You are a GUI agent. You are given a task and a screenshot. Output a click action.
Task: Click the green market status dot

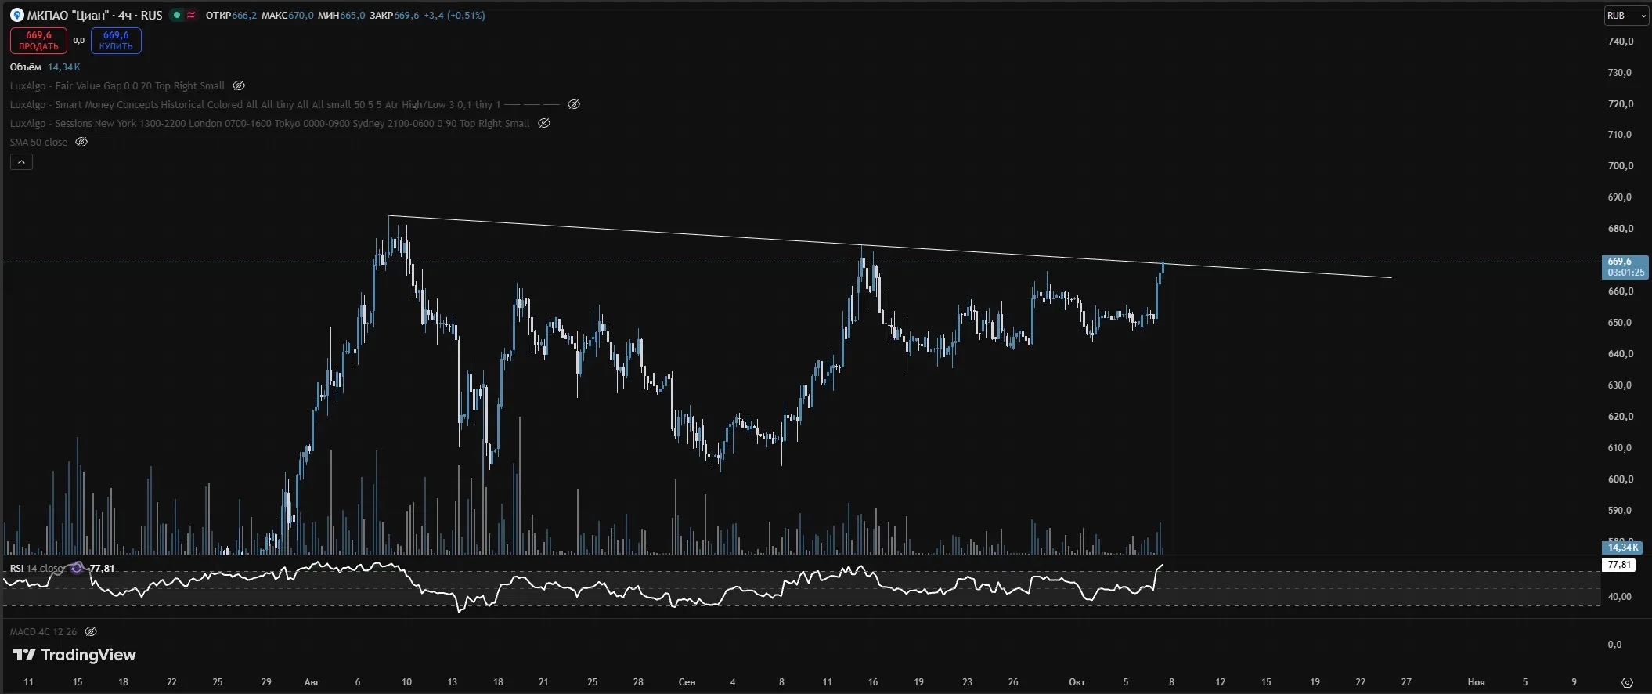pyautogui.click(x=177, y=15)
